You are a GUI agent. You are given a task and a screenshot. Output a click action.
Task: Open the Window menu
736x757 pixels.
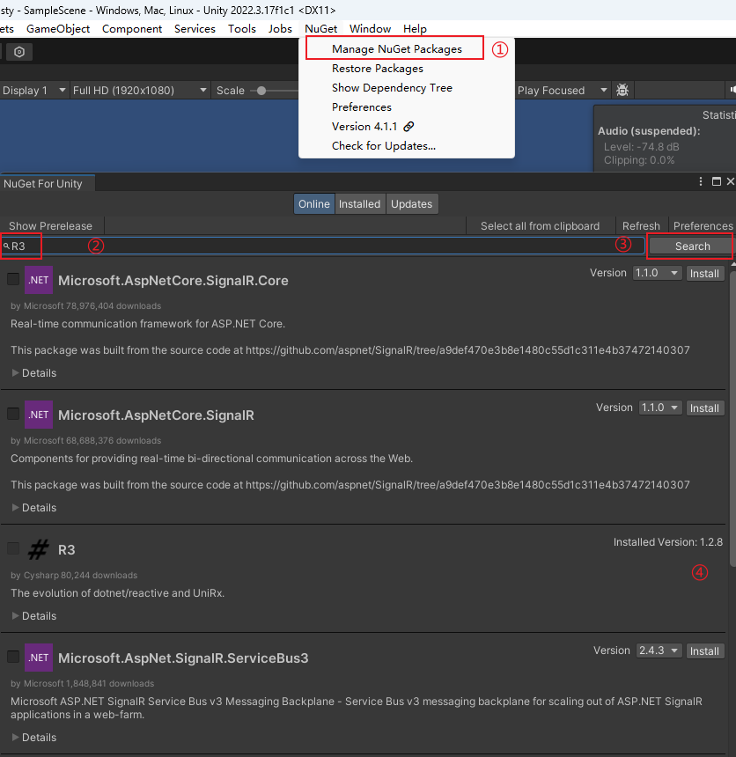[371, 29]
